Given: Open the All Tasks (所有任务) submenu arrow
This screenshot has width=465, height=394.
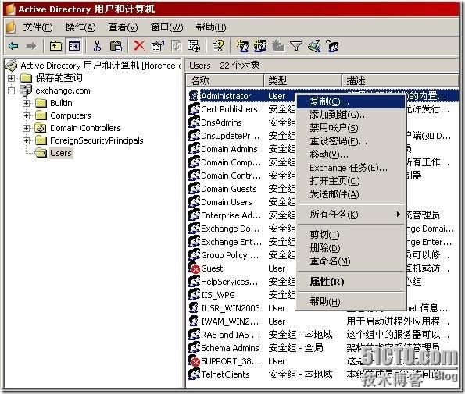Looking at the screenshot, I should click(398, 214).
